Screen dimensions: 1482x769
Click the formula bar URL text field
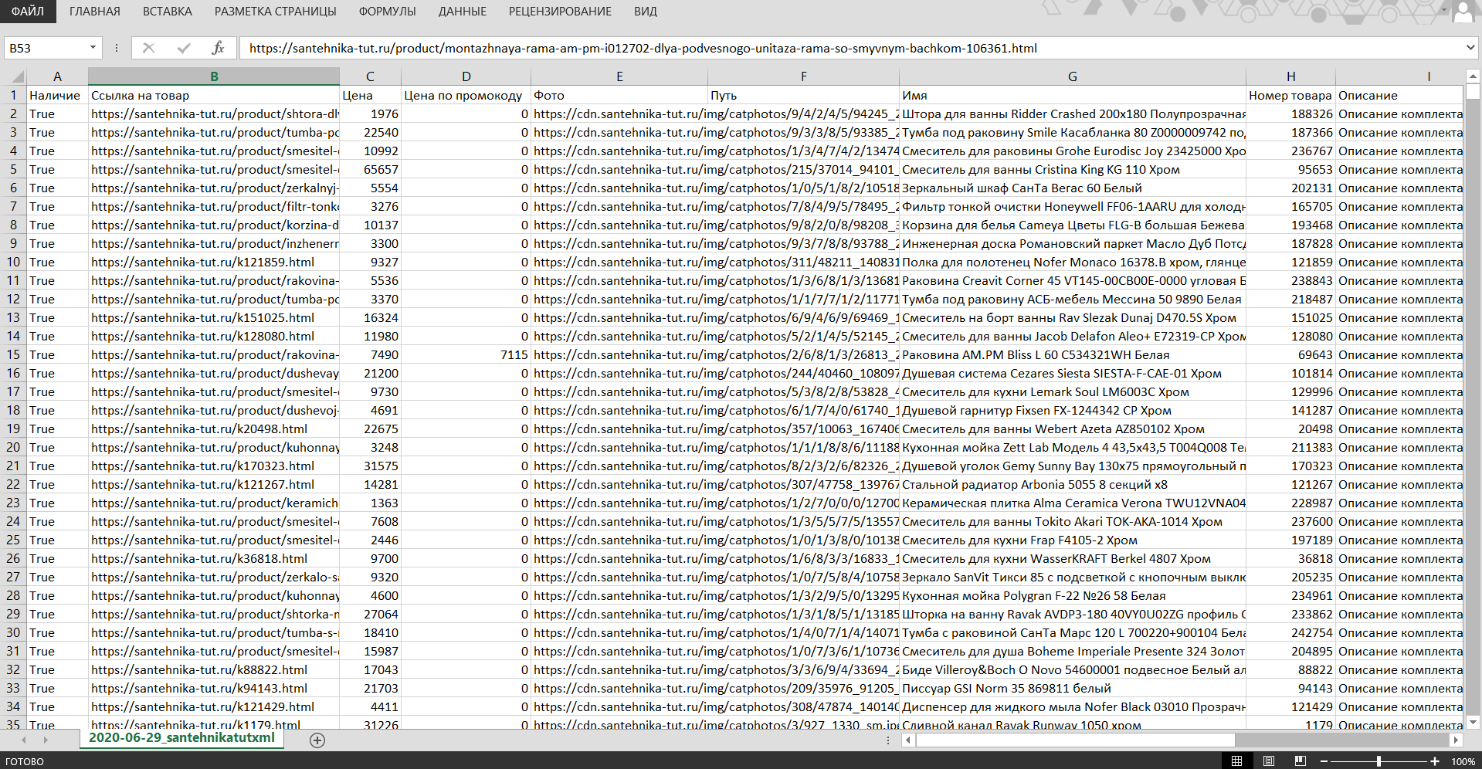click(x=850, y=48)
